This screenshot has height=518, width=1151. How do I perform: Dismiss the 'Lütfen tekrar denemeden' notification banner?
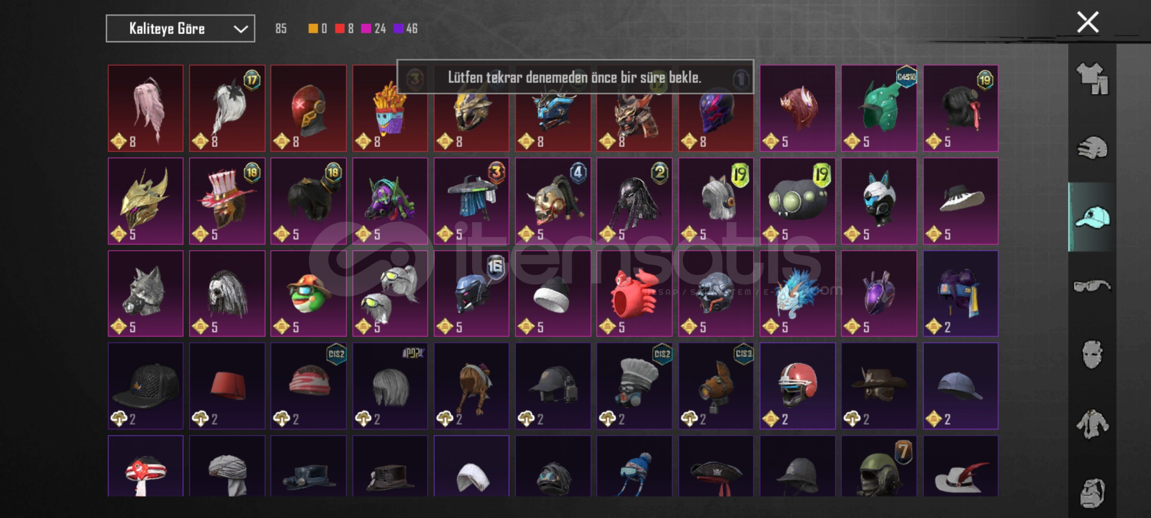575,77
